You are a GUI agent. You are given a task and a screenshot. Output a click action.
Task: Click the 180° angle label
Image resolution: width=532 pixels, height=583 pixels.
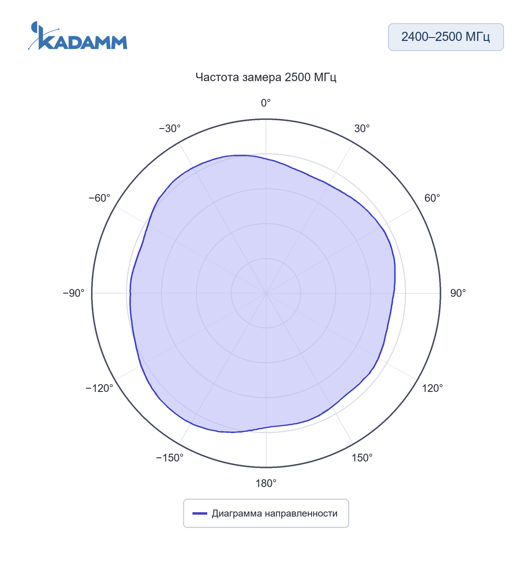(266, 483)
